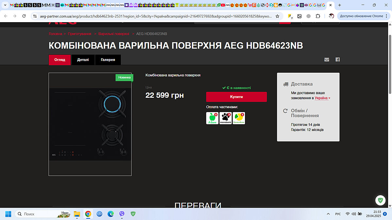Screen dimensions: 392x220
Task: Reload the page in Chrome
Action: (24, 16)
